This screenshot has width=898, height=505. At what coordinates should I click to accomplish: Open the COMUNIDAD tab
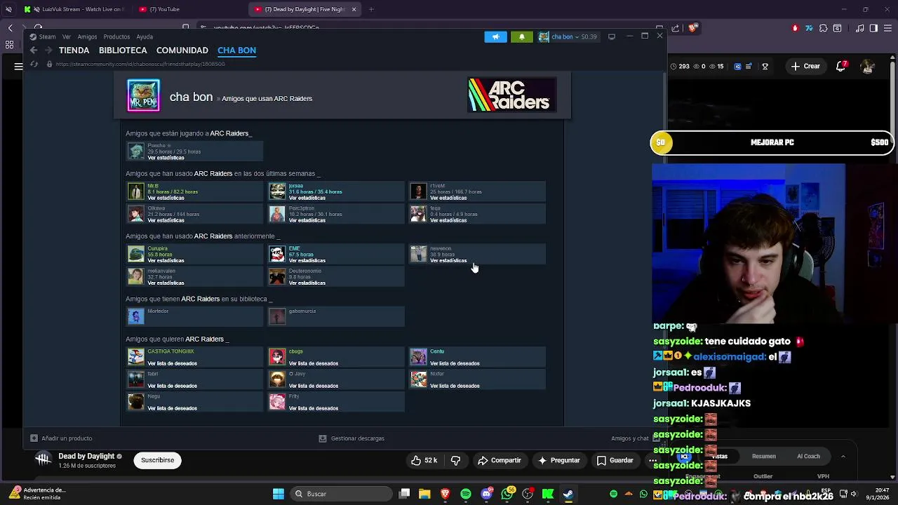tap(182, 50)
